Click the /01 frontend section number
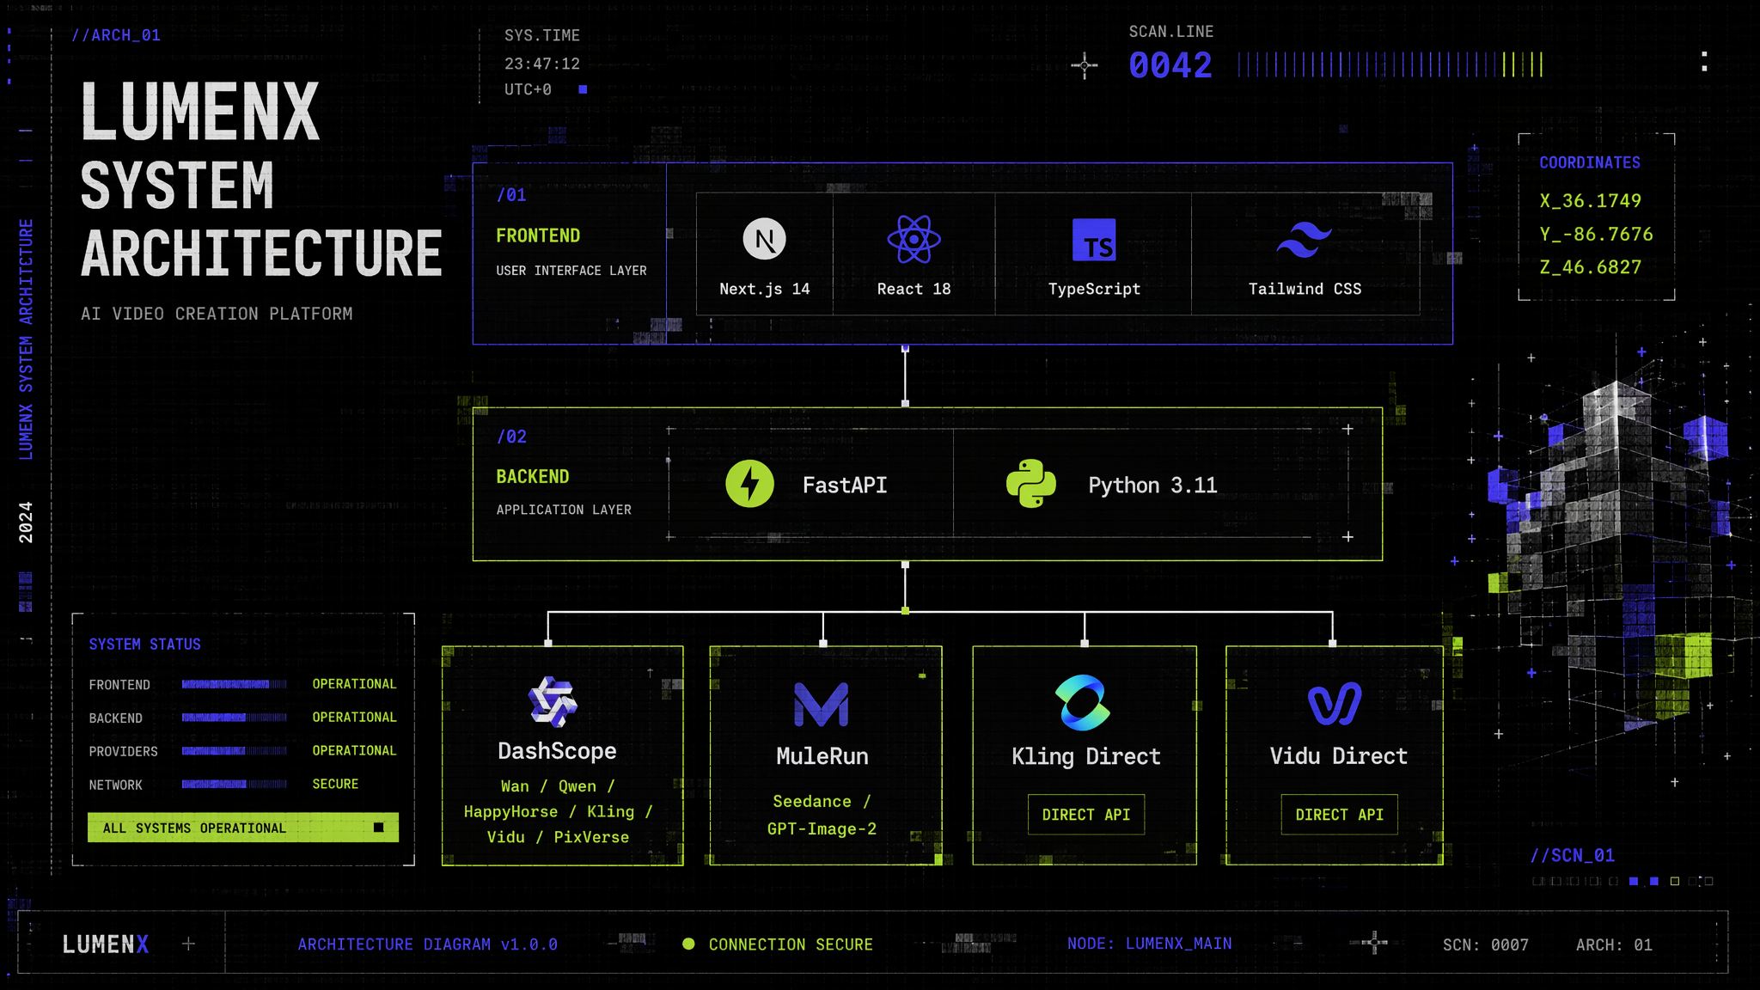Viewport: 1760px width, 990px height. point(511,195)
